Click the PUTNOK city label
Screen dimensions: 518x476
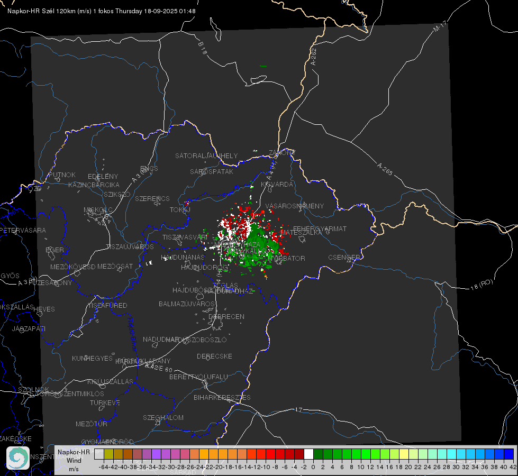(x=62, y=175)
